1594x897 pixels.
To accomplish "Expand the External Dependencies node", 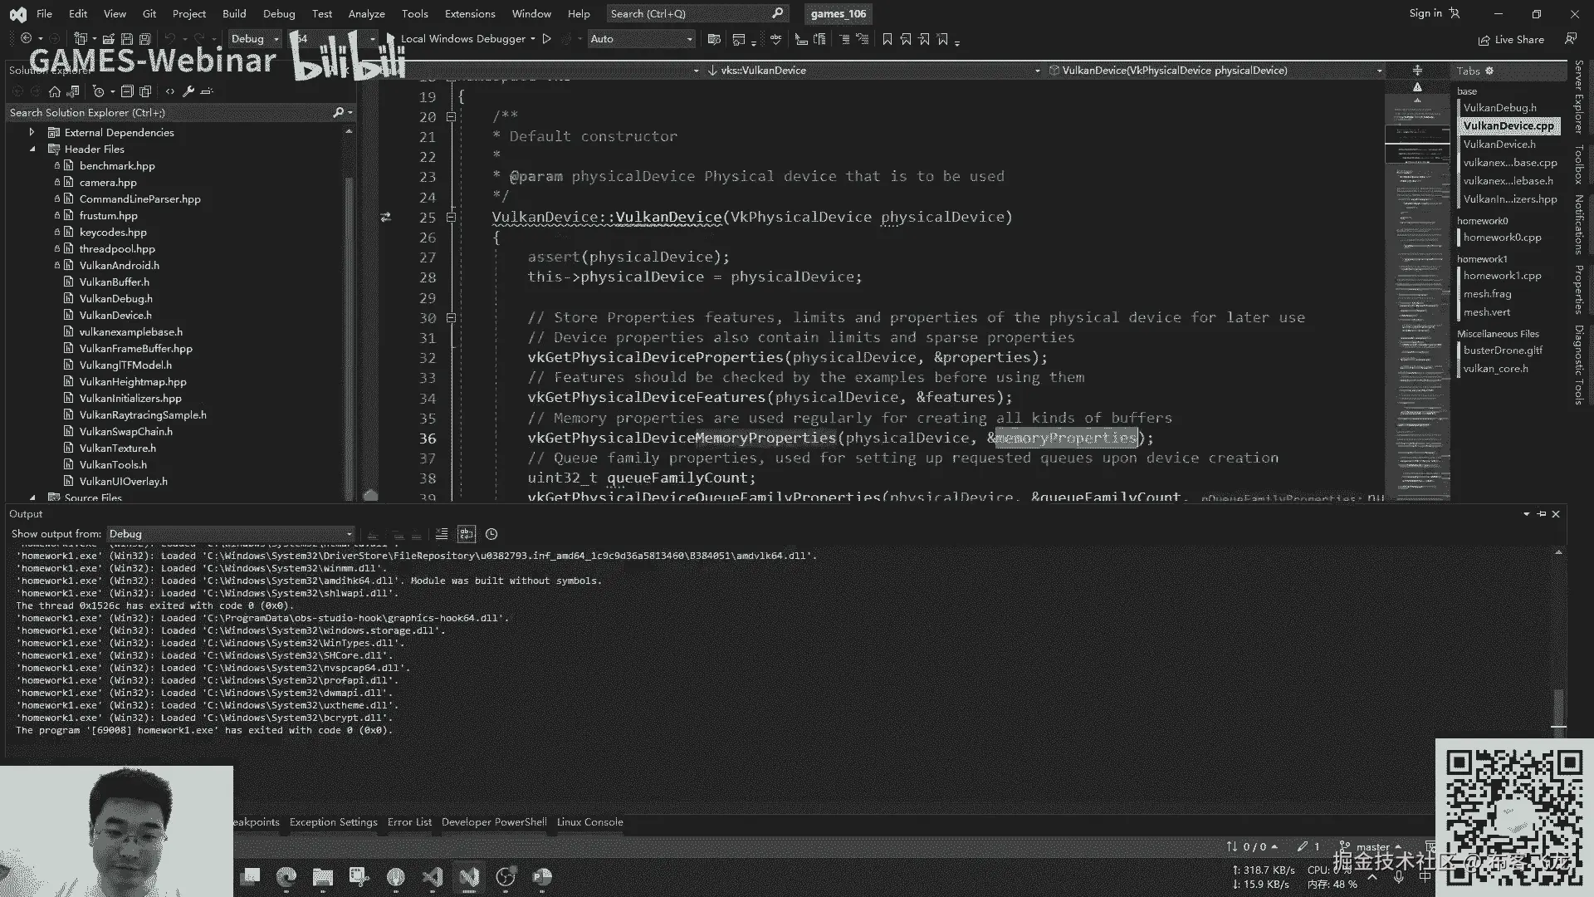I will pyautogui.click(x=32, y=133).
